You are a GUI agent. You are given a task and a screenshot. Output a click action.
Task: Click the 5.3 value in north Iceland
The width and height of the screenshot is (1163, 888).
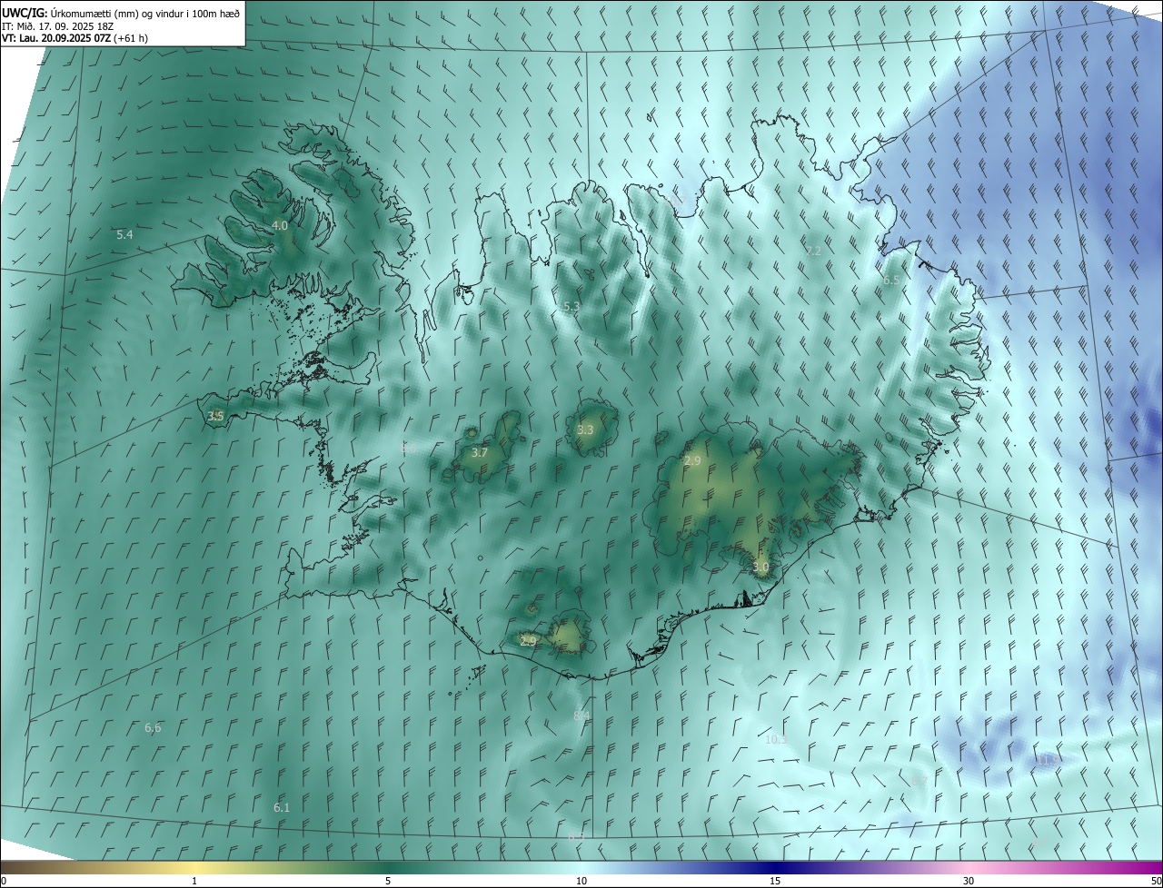(572, 307)
